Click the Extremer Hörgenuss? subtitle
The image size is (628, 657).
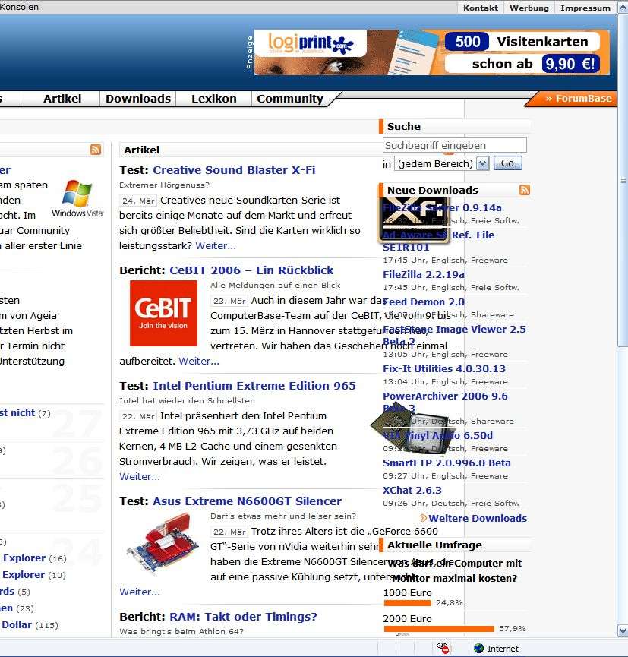[164, 185]
